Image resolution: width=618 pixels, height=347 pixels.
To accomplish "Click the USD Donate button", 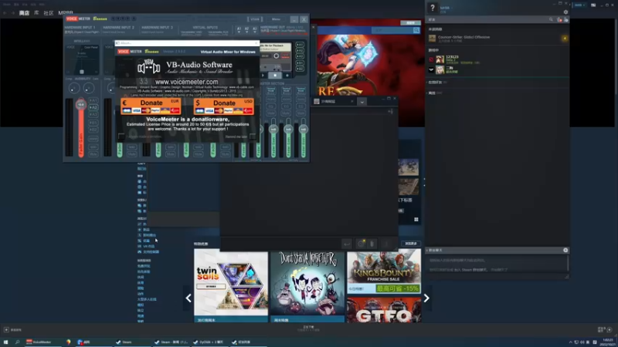I will coord(224,106).
